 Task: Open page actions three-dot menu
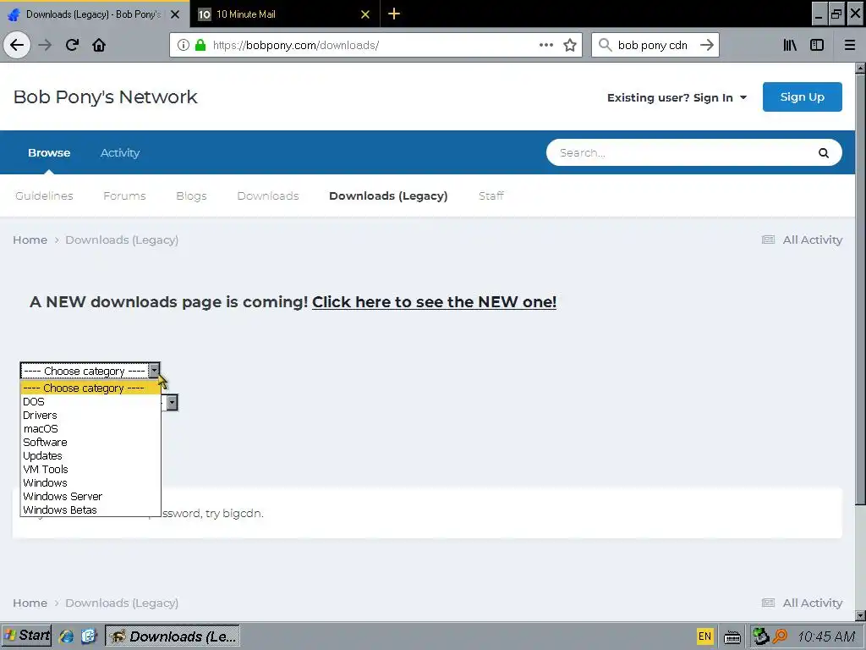[546, 45]
